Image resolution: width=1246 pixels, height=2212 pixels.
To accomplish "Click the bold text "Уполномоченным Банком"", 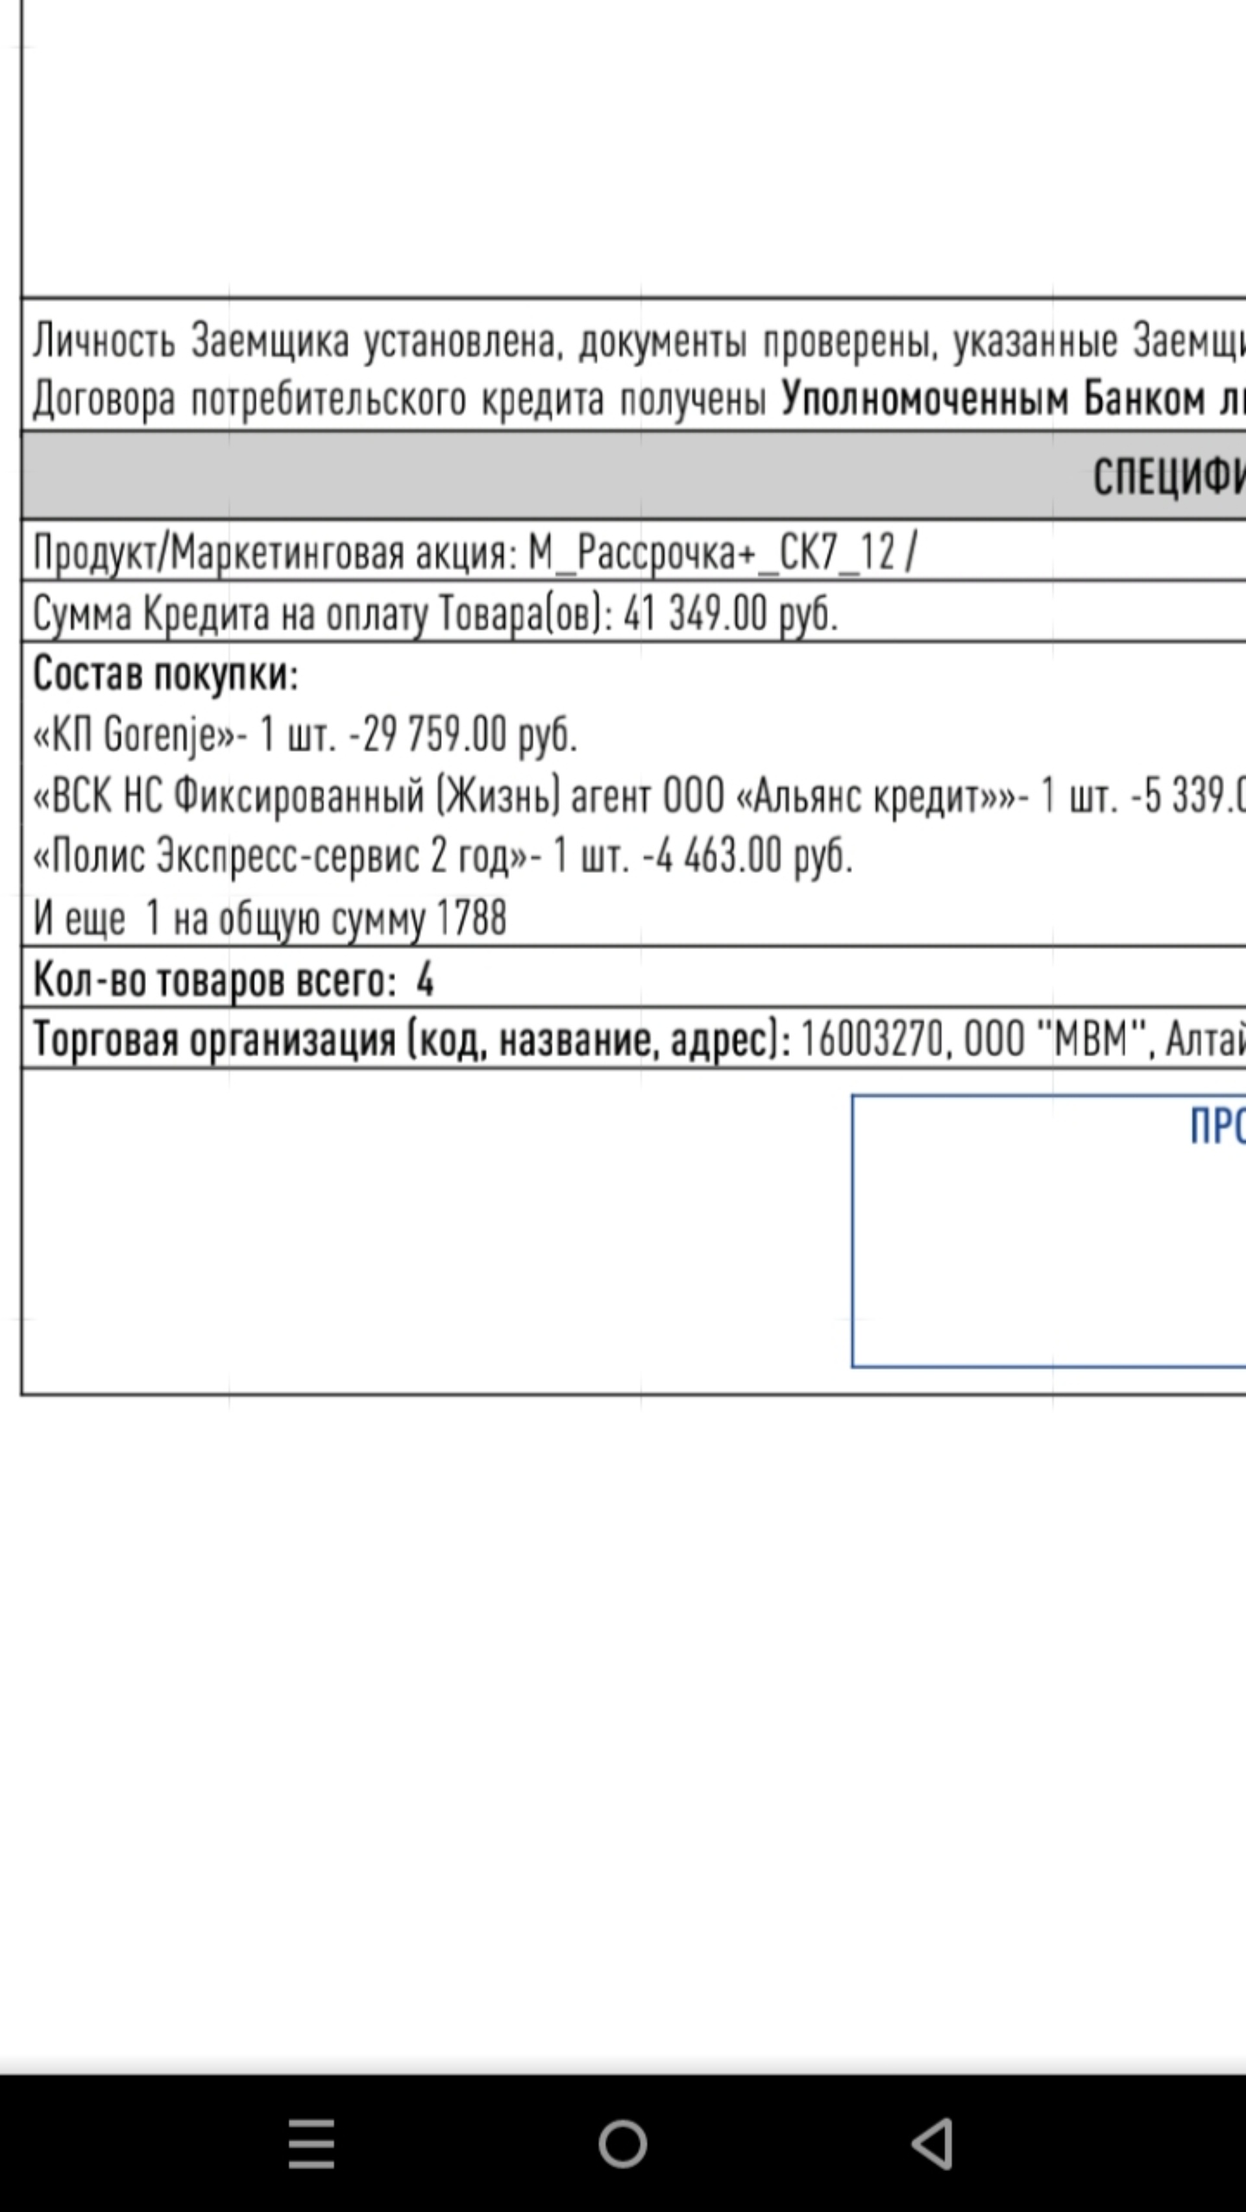I will [993, 399].
